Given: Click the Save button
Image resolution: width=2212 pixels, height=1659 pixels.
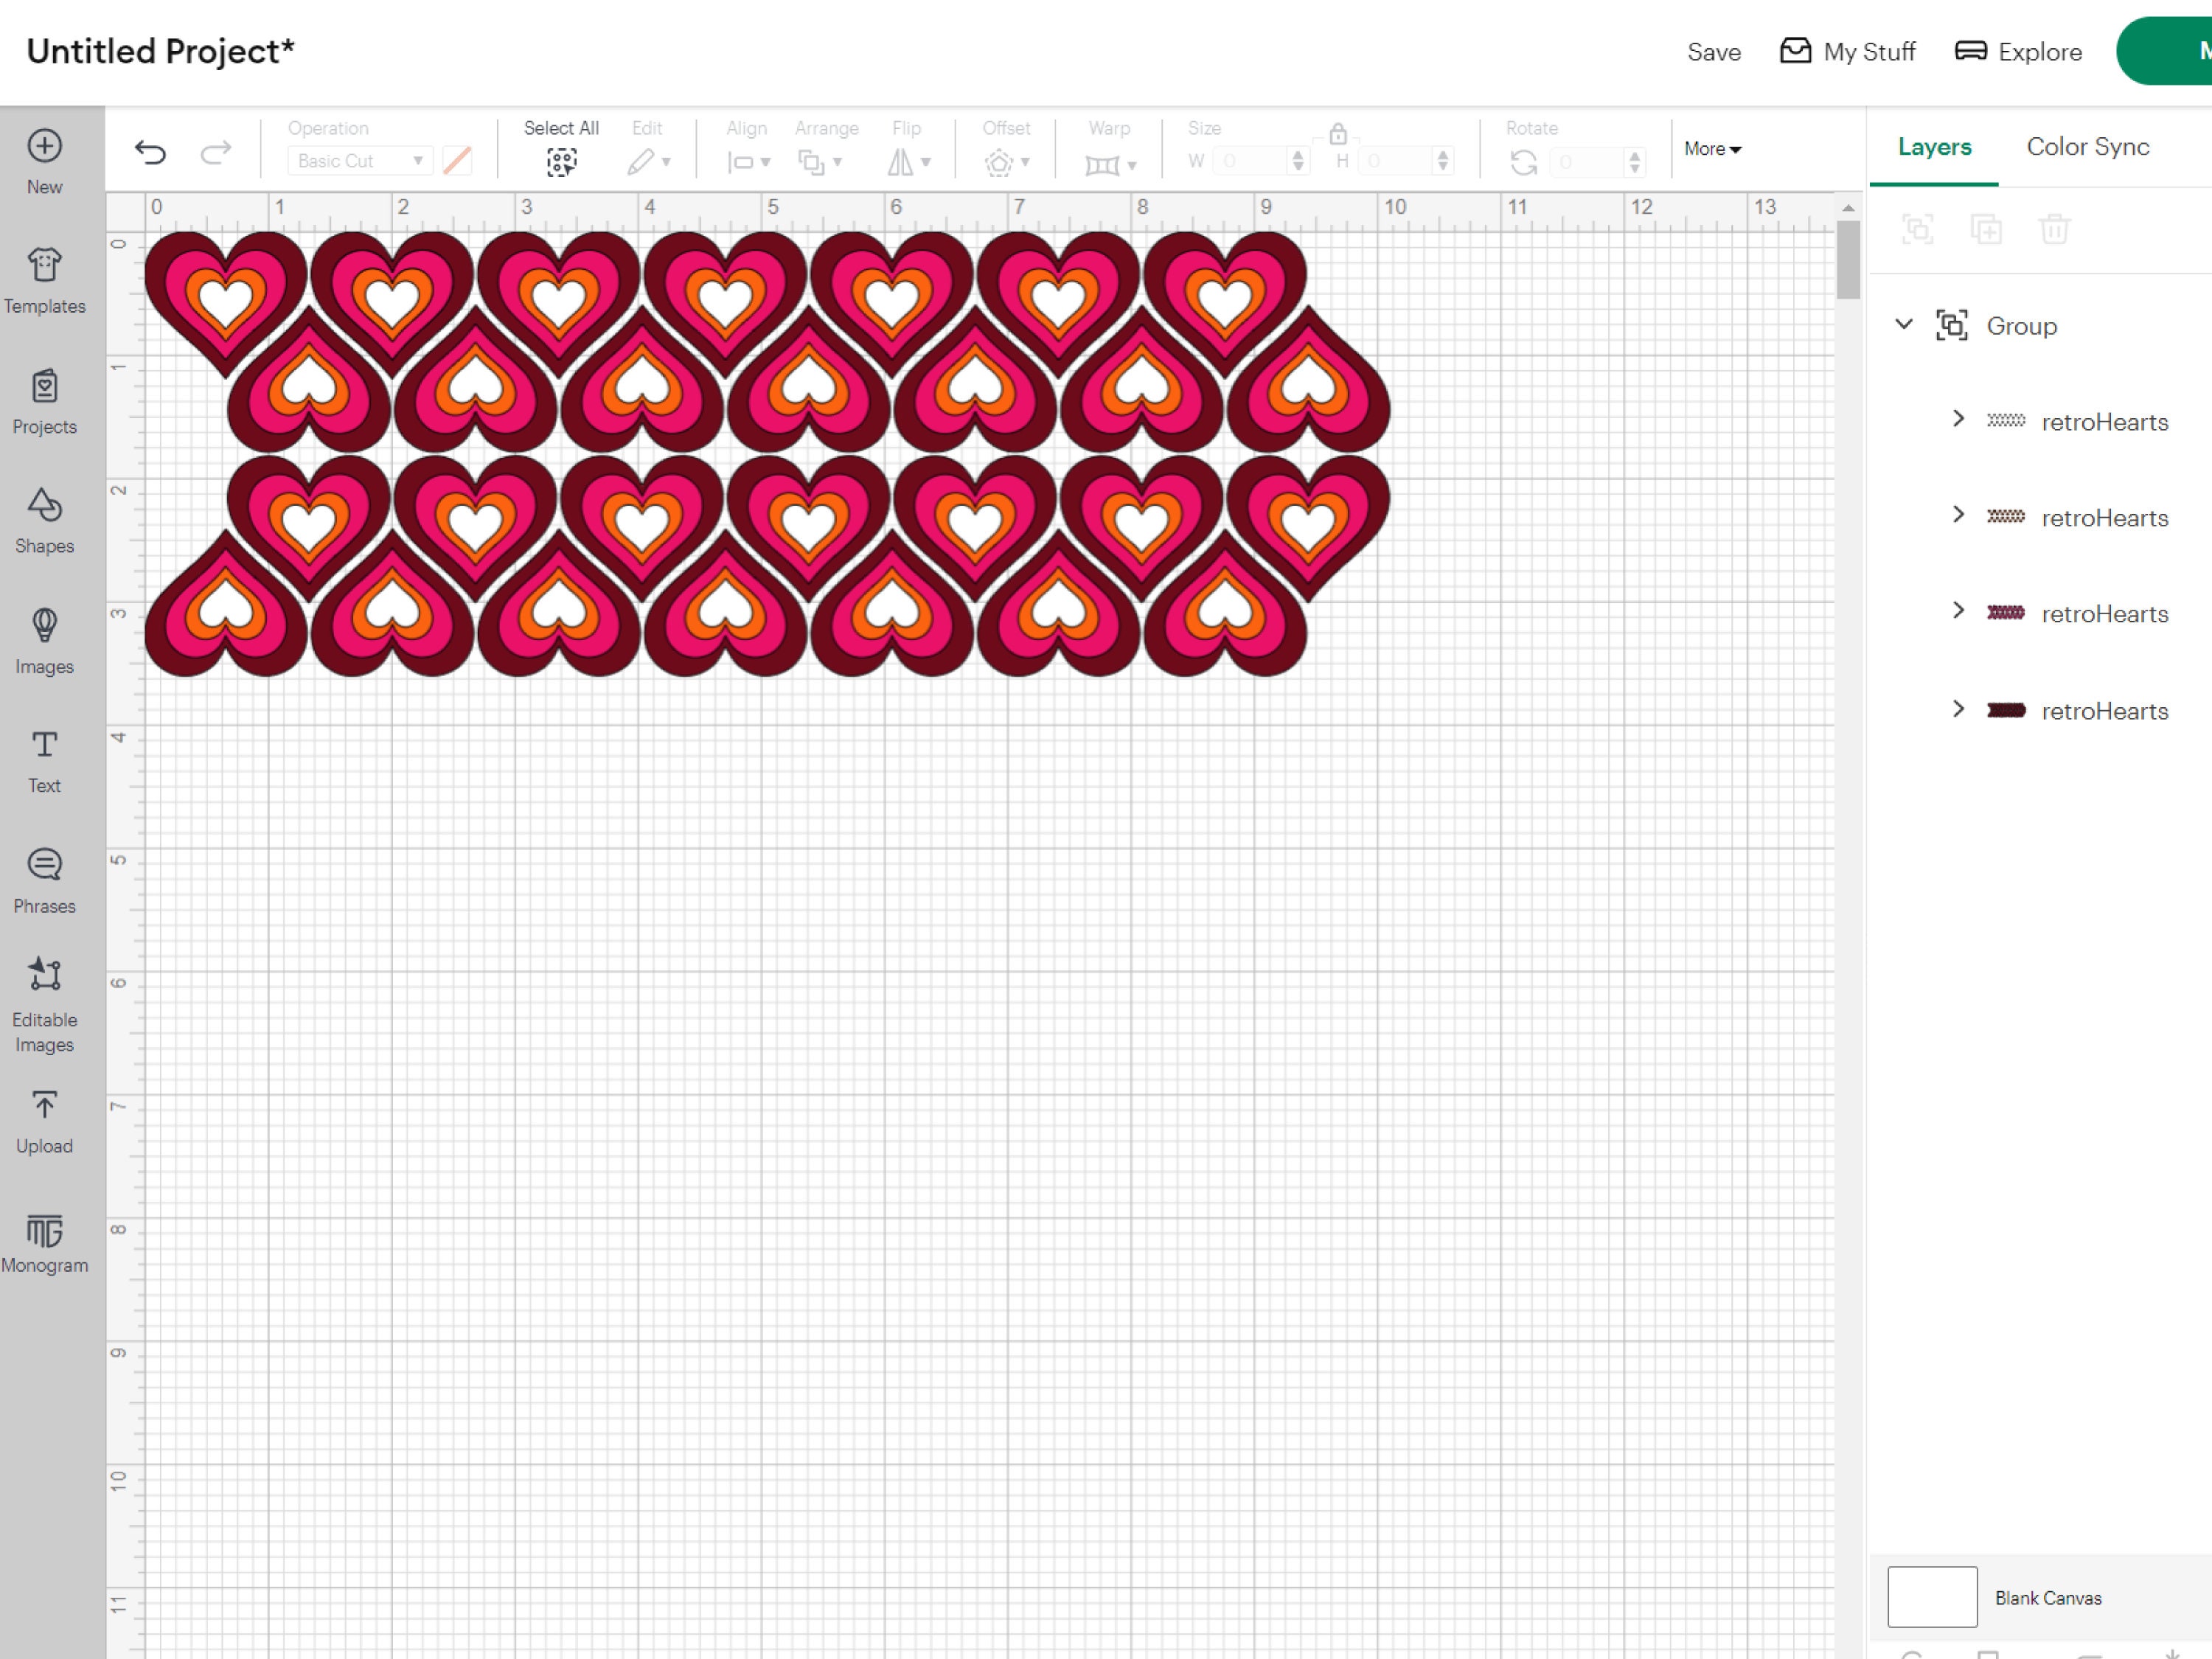Looking at the screenshot, I should (x=1714, y=51).
